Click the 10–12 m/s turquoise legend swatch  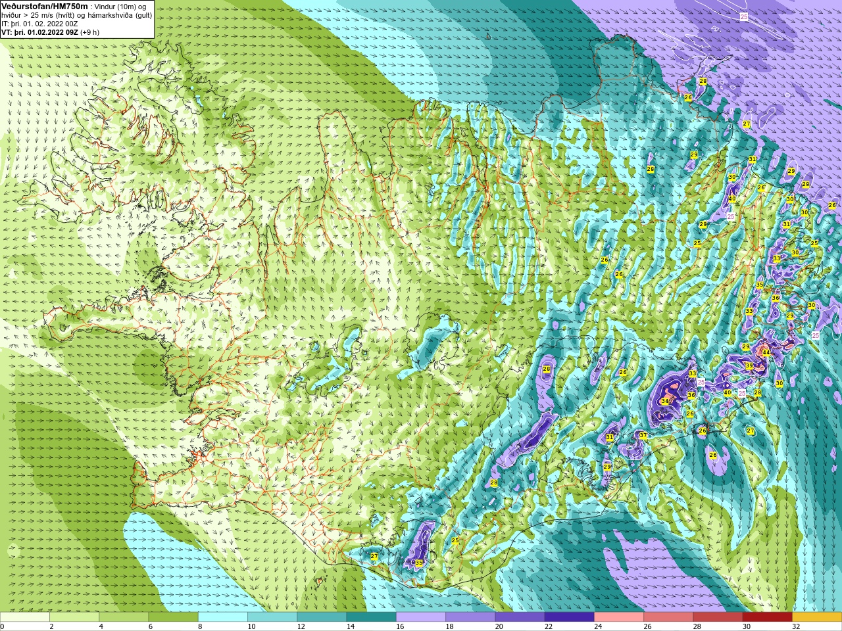(x=272, y=617)
